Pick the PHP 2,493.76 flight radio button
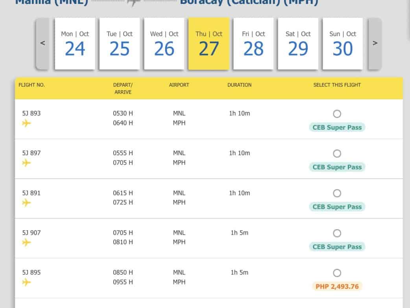 point(337,273)
